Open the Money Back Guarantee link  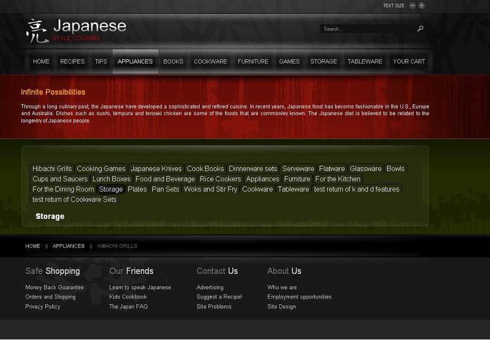(x=54, y=287)
